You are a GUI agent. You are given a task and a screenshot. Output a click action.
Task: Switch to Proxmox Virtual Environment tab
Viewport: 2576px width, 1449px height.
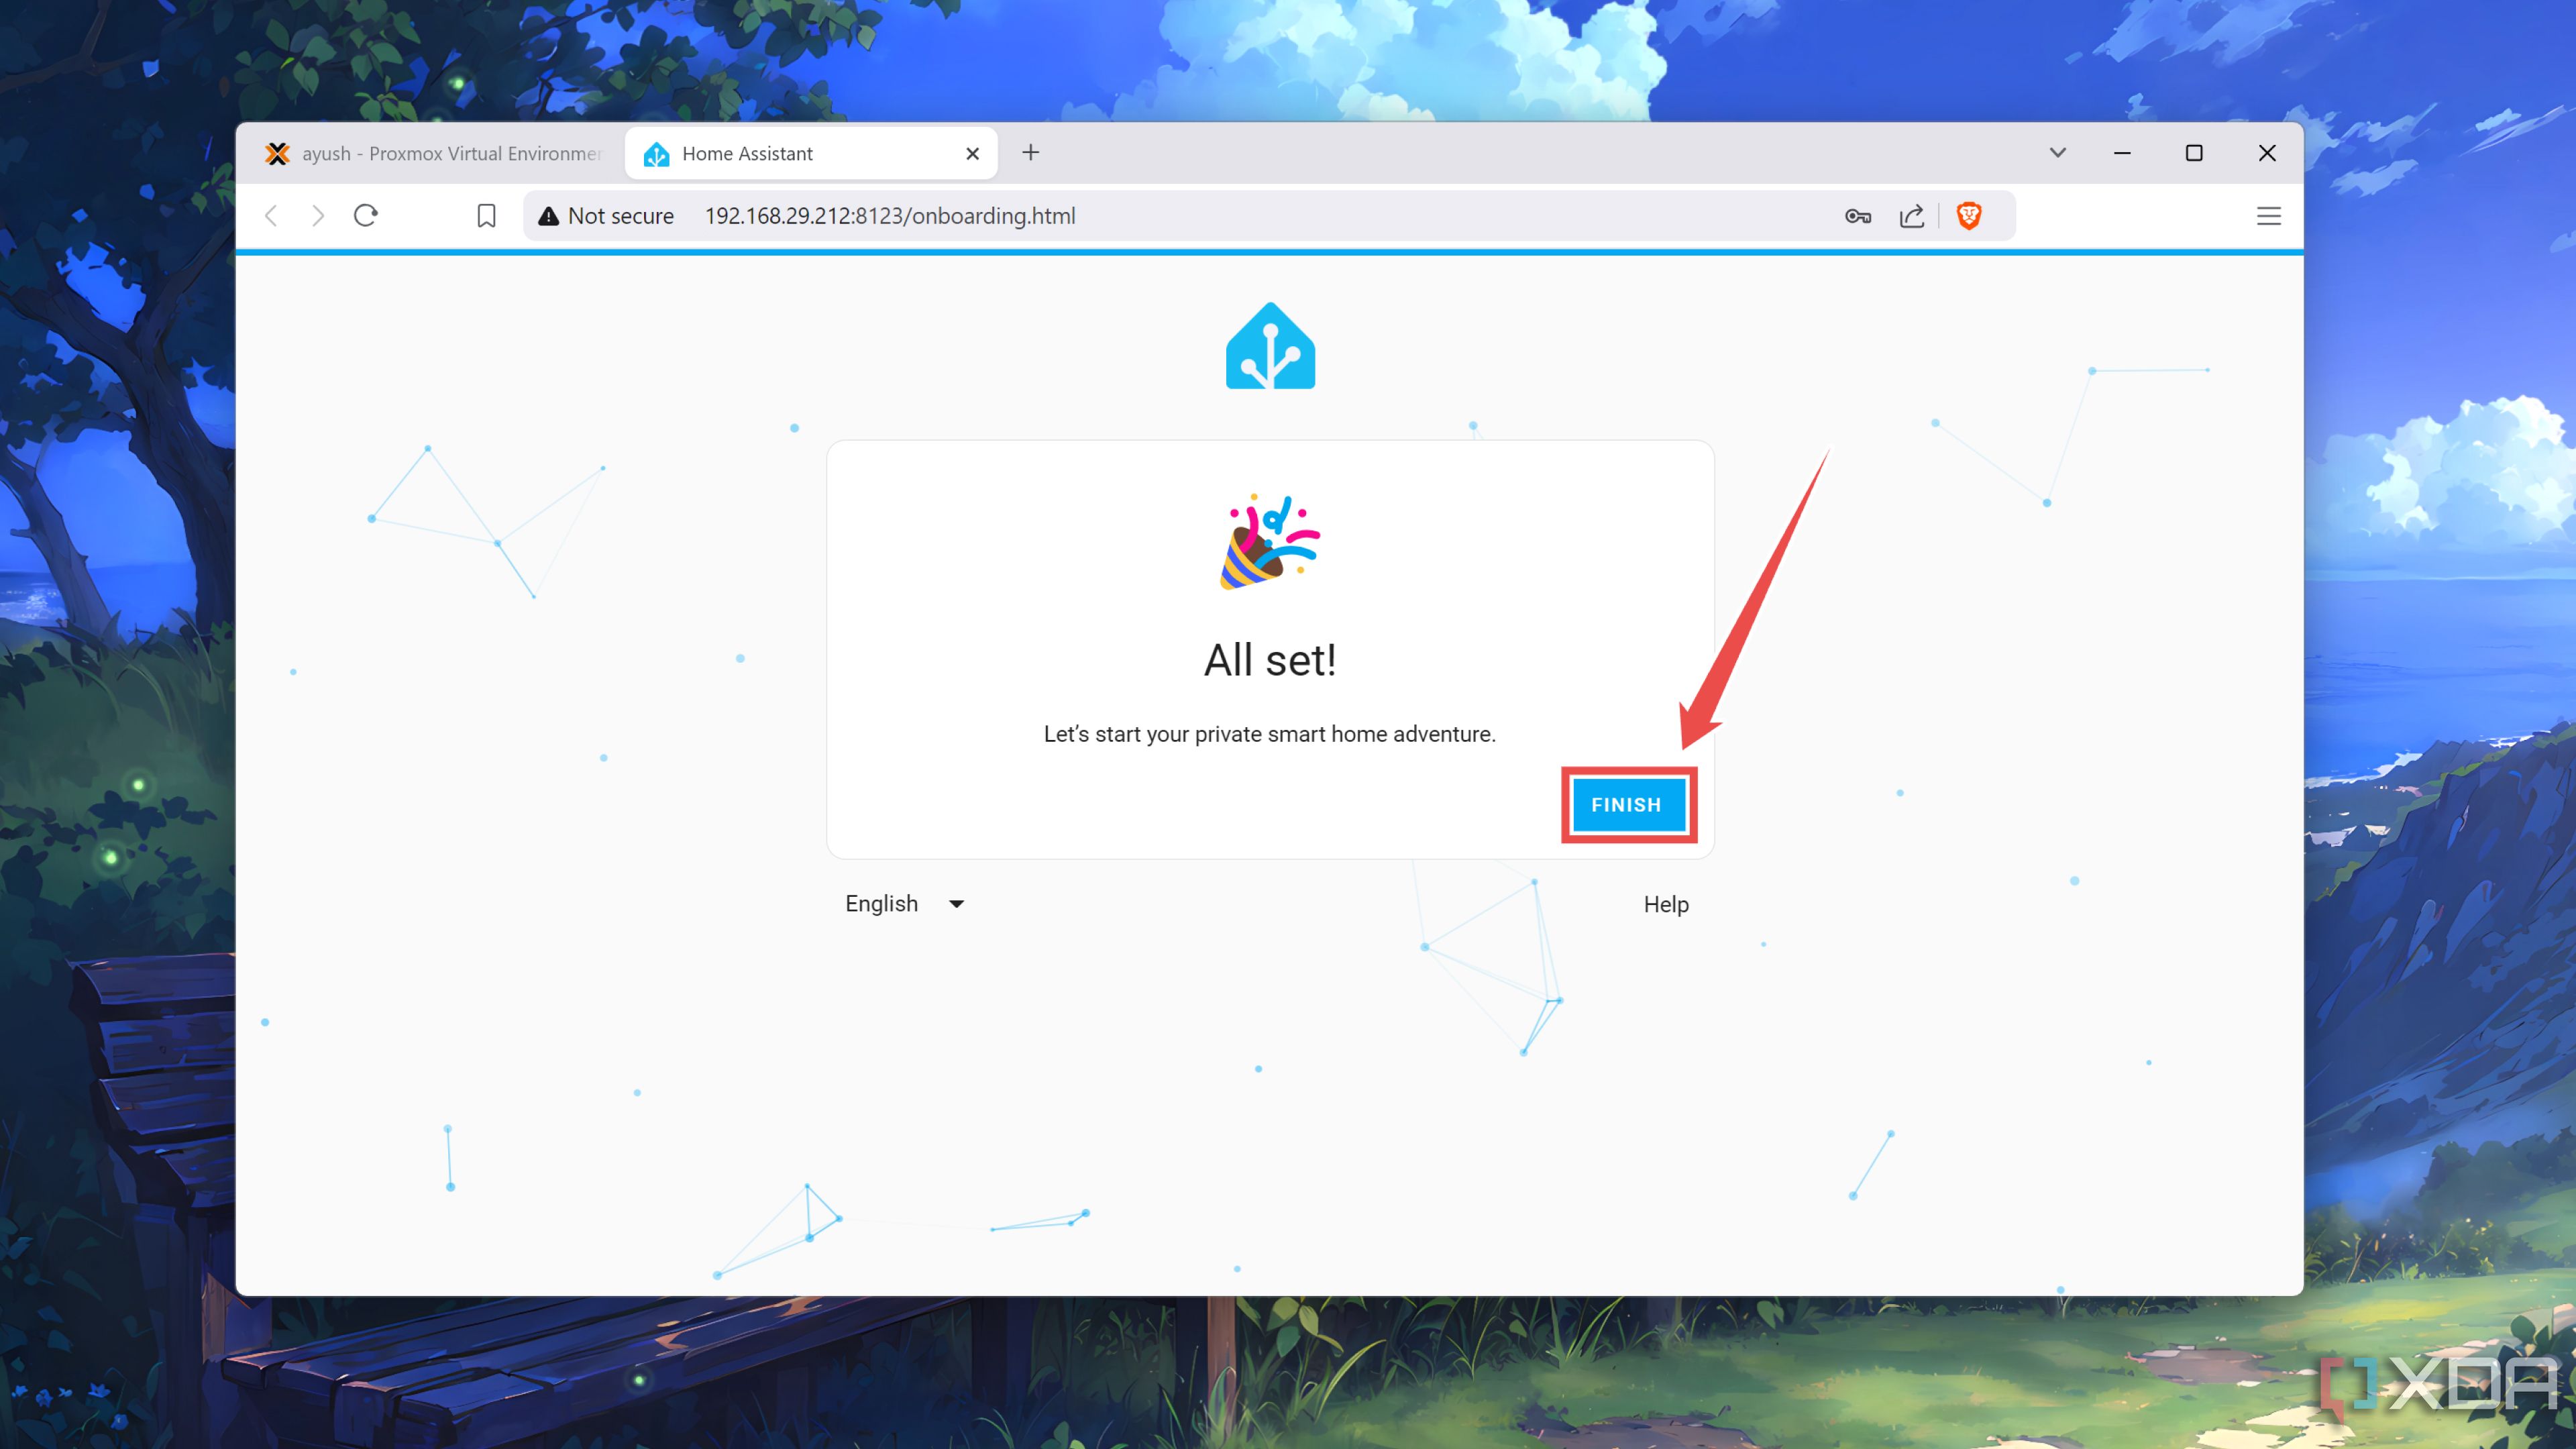pos(432,152)
